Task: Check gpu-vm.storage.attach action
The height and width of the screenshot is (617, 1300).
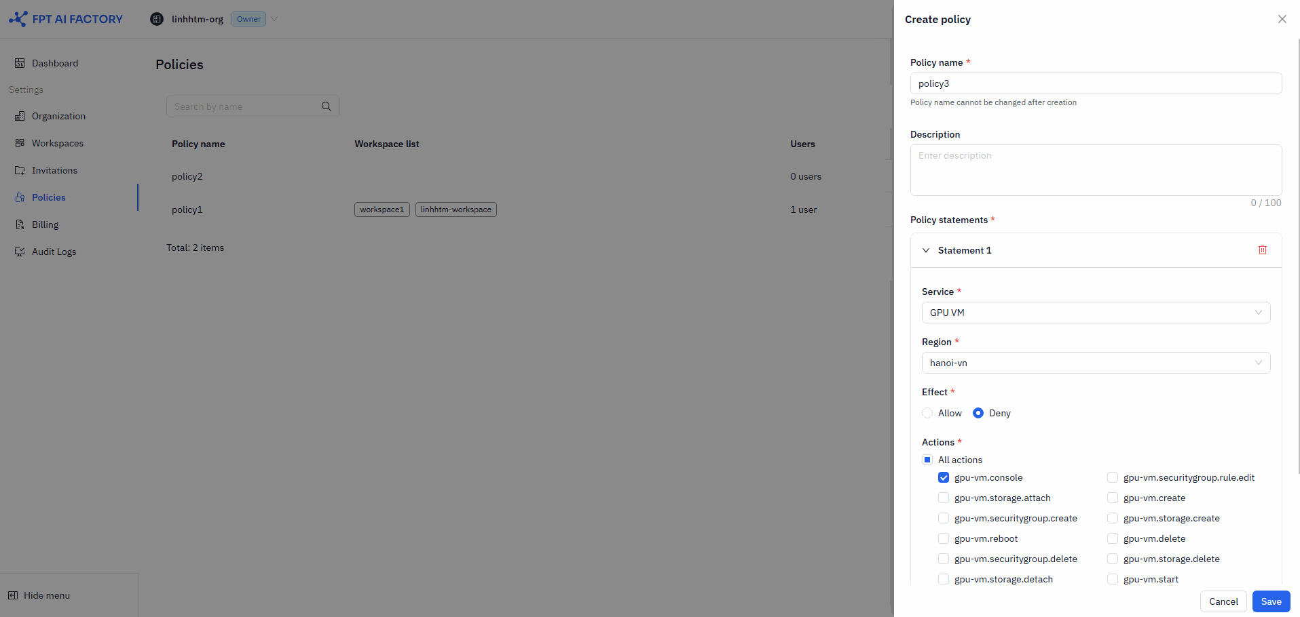Action: pos(944,498)
